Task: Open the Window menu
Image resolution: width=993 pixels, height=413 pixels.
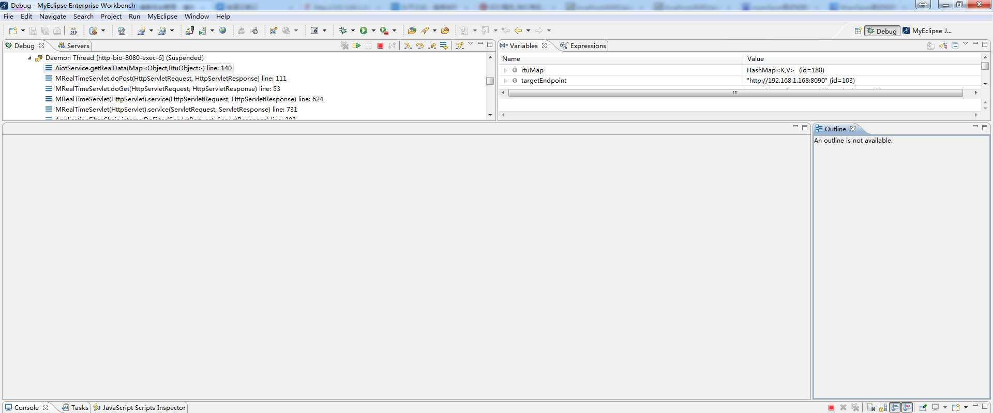Action: click(197, 17)
